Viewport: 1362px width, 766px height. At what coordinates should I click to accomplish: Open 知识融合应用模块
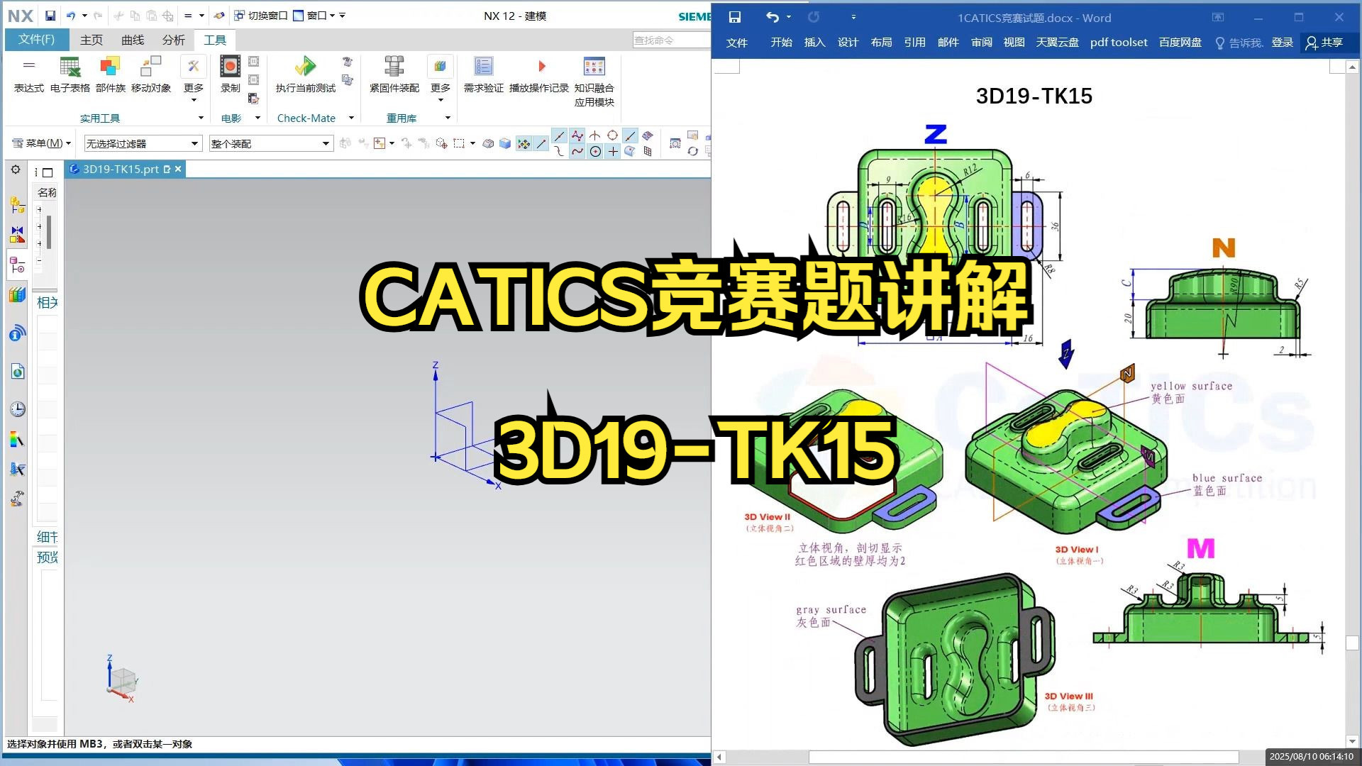point(594,82)
